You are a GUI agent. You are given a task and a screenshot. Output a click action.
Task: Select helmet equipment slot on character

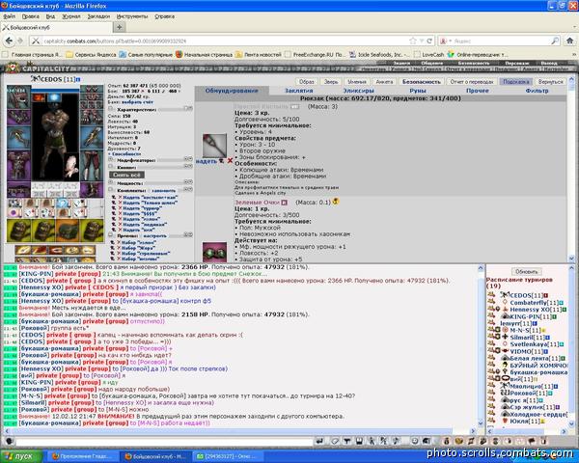18,96
